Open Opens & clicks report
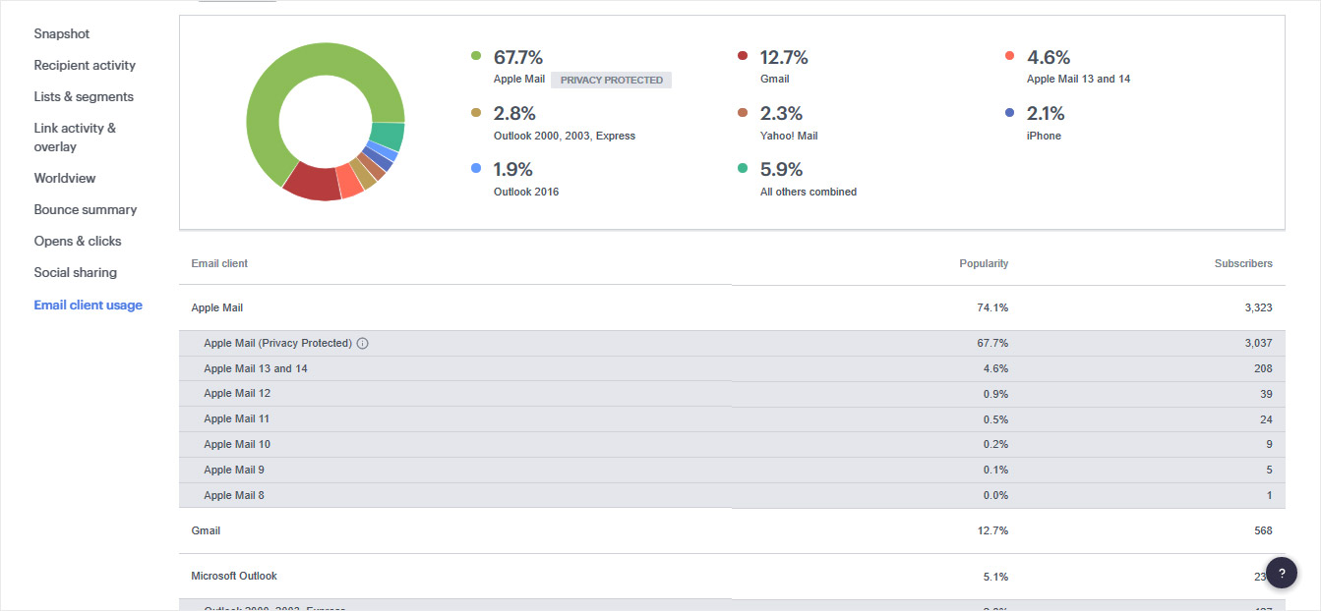 (78, 241)
